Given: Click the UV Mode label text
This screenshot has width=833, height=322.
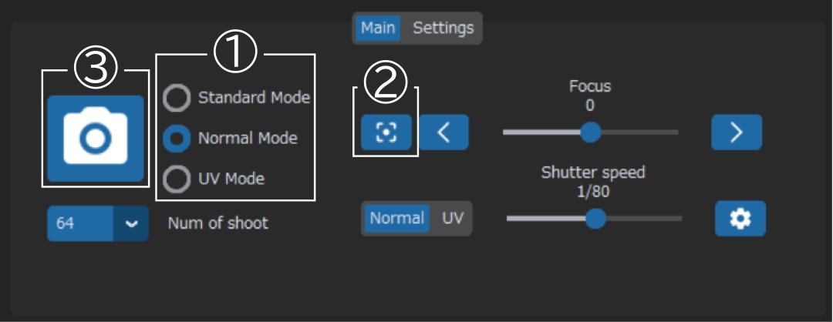Looking at the screenshot, I should pyautogui.click(x=231, y=179).
